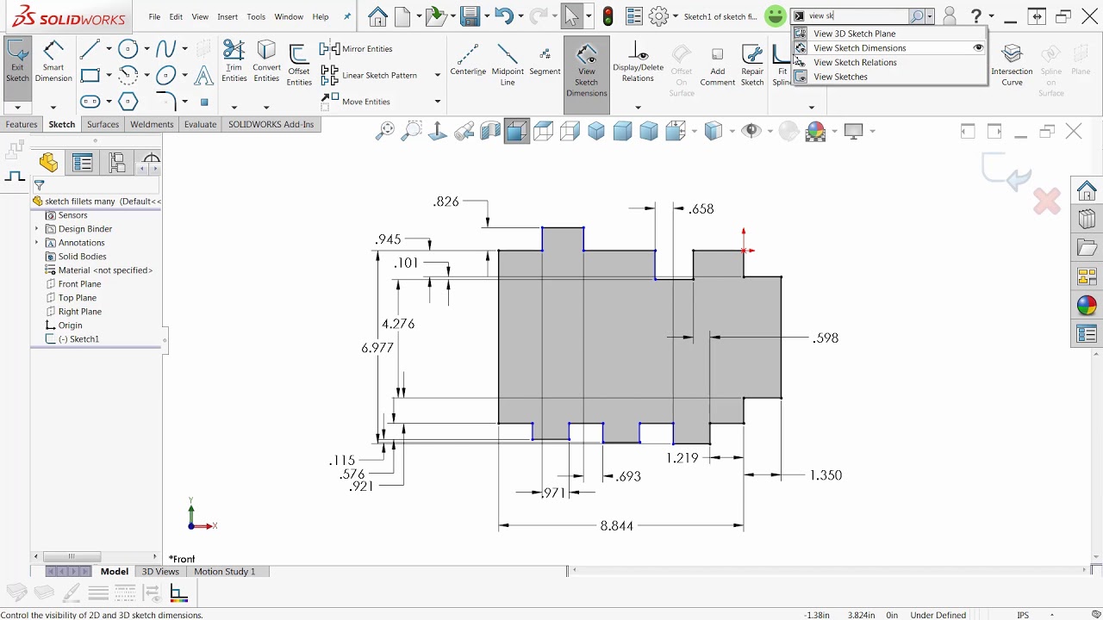The width and height of the screenshot is (1103, 620).
Task: Click Zoom to Fit icon
Action: pos(385,131)
